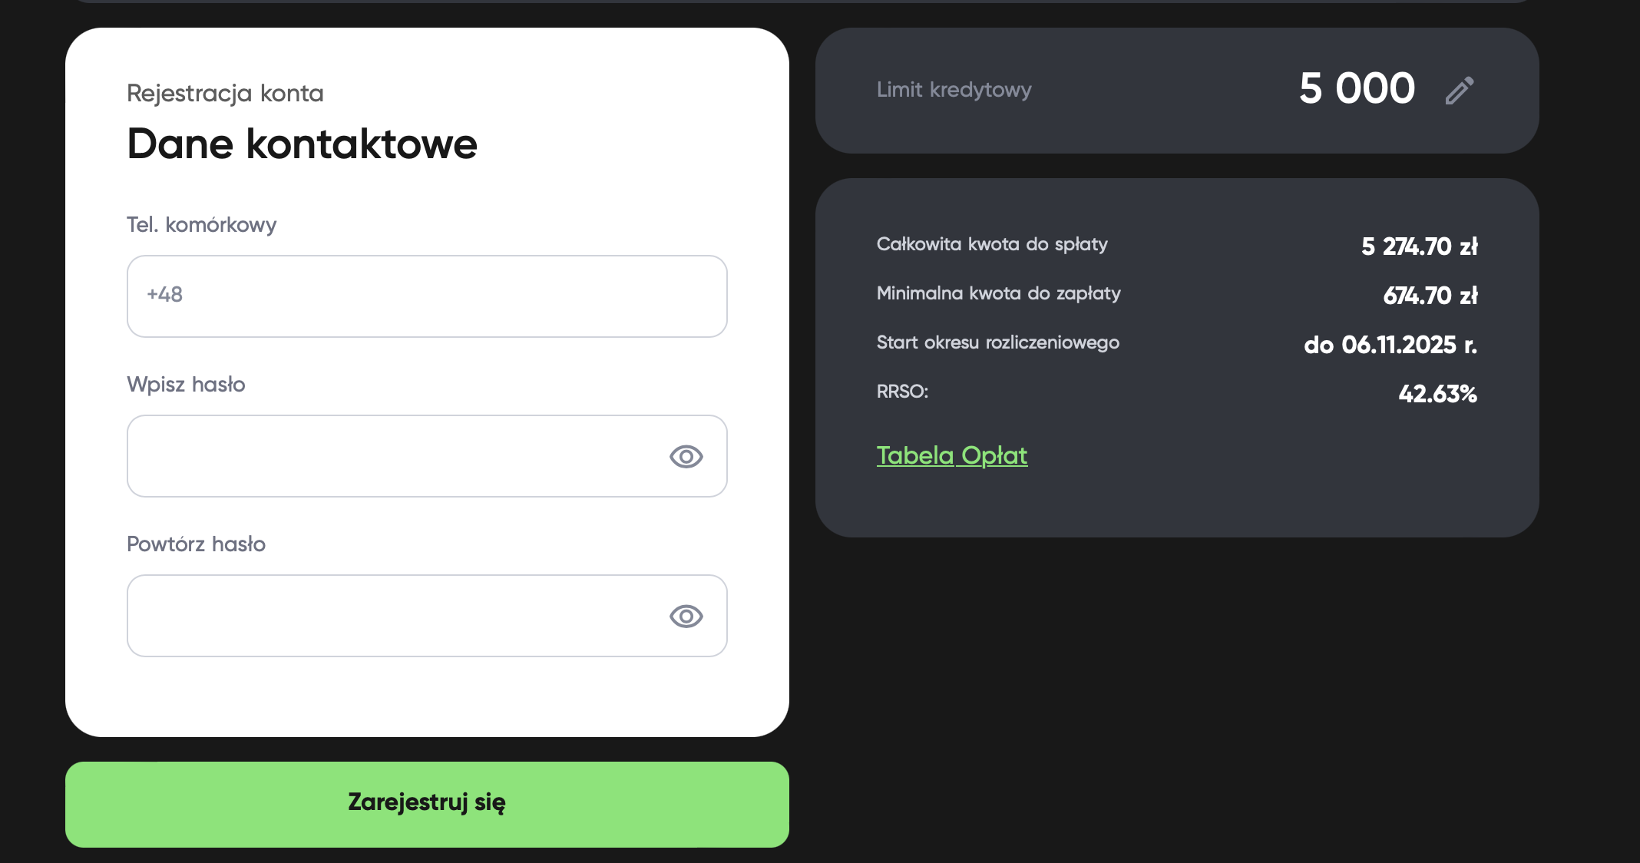
Task: Toggle visibility eye in Powtórz hasło field
Action: (686, 617)
